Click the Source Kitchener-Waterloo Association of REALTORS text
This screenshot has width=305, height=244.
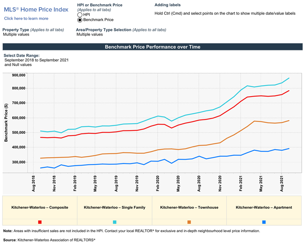pyautogui.click(x=49, y=240)
